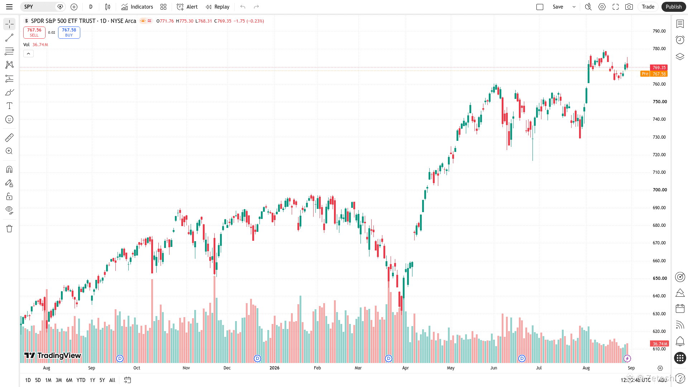Toggle stay in drawing mode
Viewport: 688px width, 387px height.
click(9, 183)
